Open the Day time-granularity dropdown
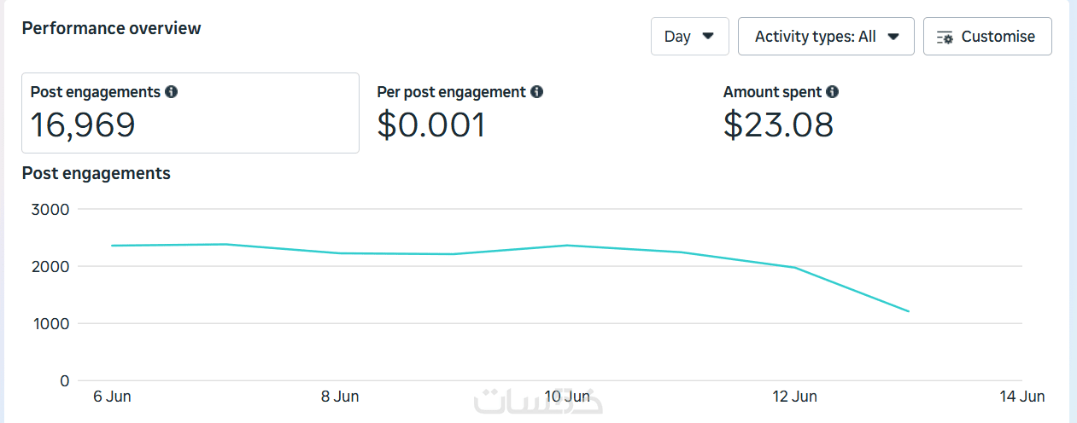This screenshot has height=423, width=1077. (x=689, y=37)
